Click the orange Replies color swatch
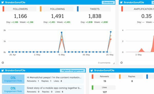This screenshot has width=154, height=94. tap(120, 76)
